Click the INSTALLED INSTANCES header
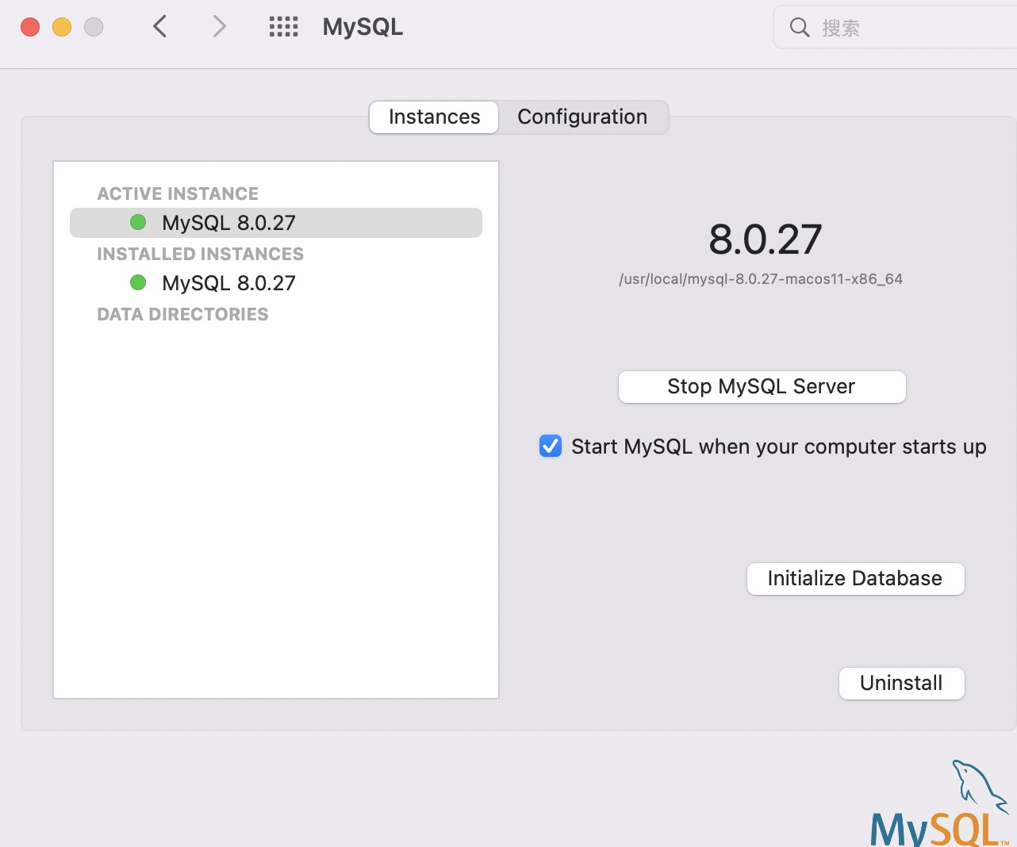Viewport: 1017px width, 847px height. coord(200,255)
